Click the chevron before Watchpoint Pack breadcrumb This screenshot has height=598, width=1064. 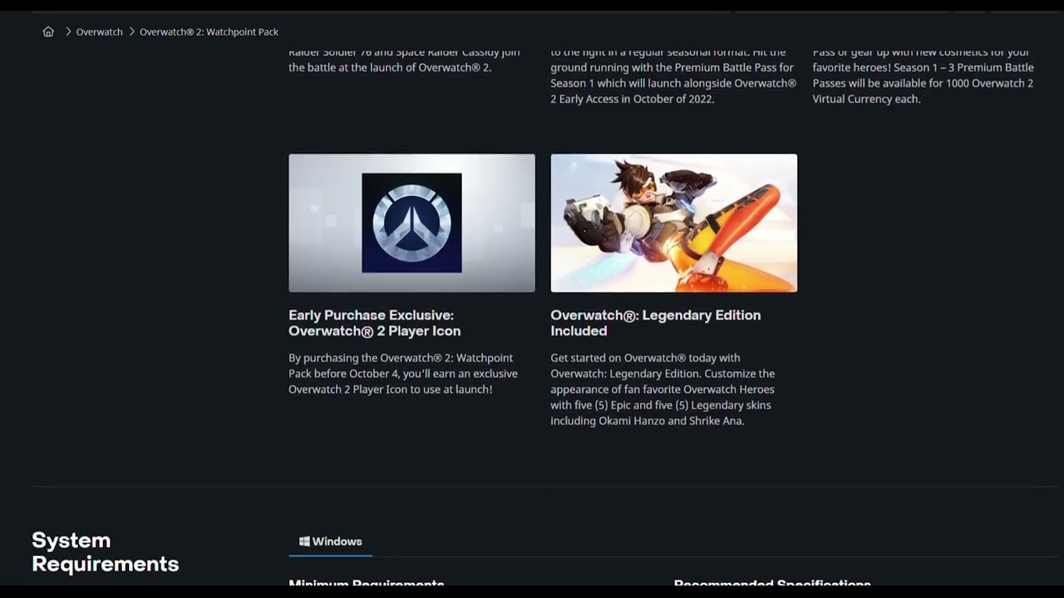(131, 32)
